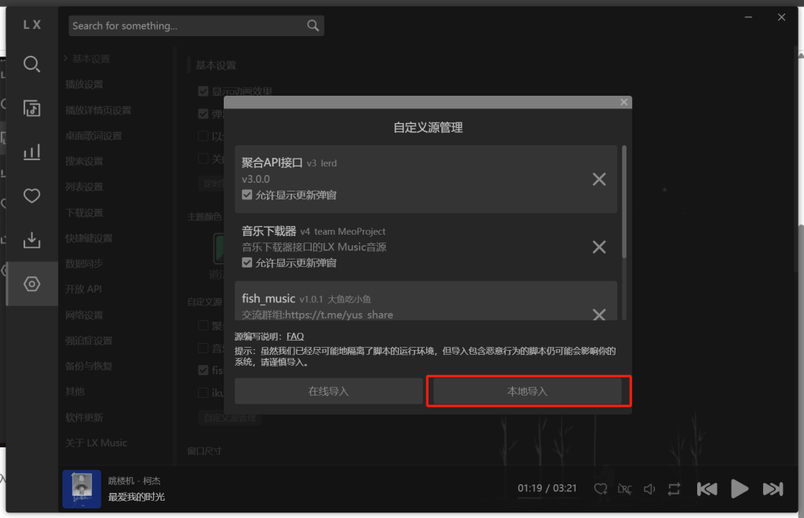Open the download page sidebar icon
The width and height of the screenshot is (804, 518).
31,240
